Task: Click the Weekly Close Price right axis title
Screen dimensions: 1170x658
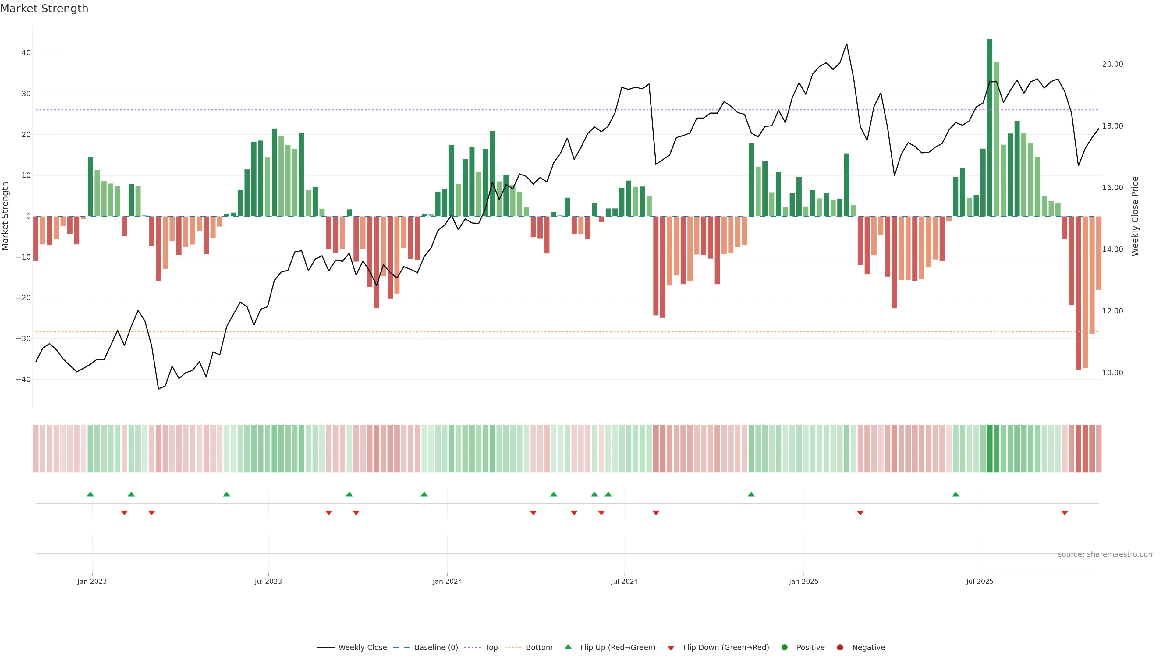Action: coord(1135,216)
